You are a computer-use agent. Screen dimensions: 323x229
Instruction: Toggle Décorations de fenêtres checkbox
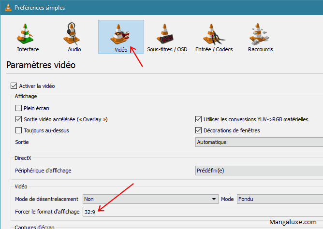pyautogui.click(x=198, y=130)
